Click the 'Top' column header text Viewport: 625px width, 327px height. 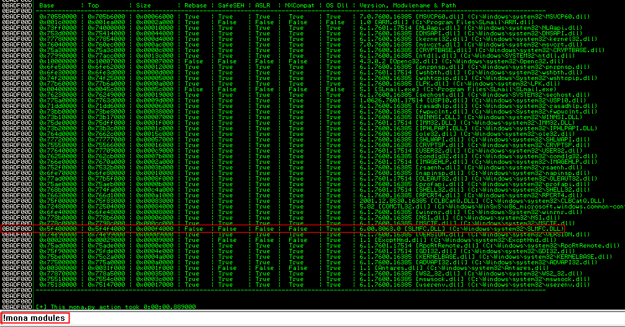click(93, 6)
